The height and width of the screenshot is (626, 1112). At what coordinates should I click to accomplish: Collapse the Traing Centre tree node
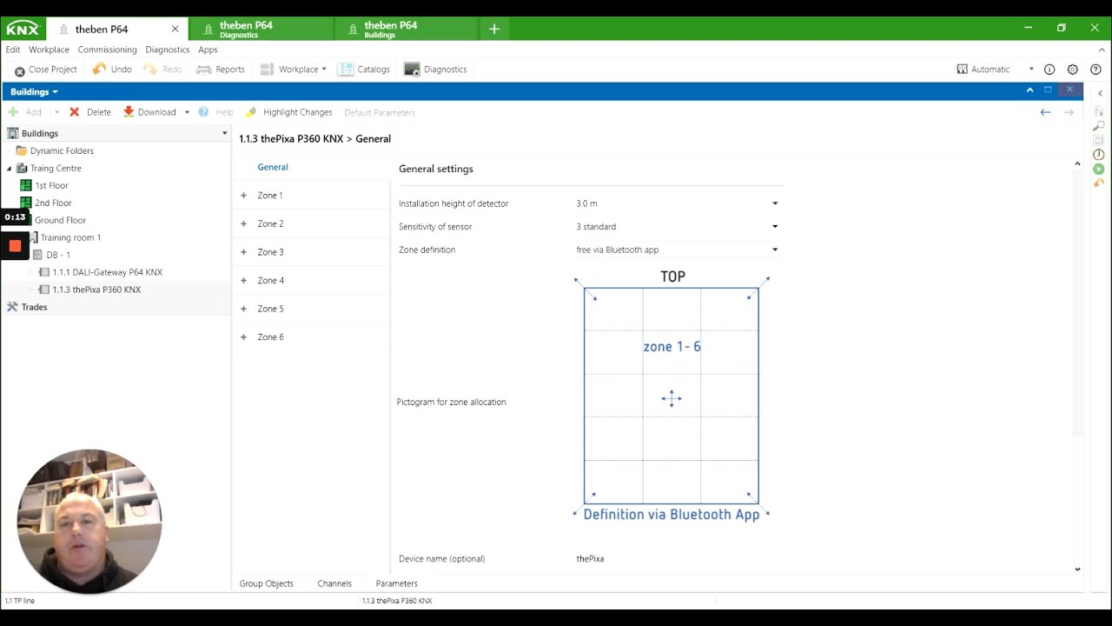10,169
